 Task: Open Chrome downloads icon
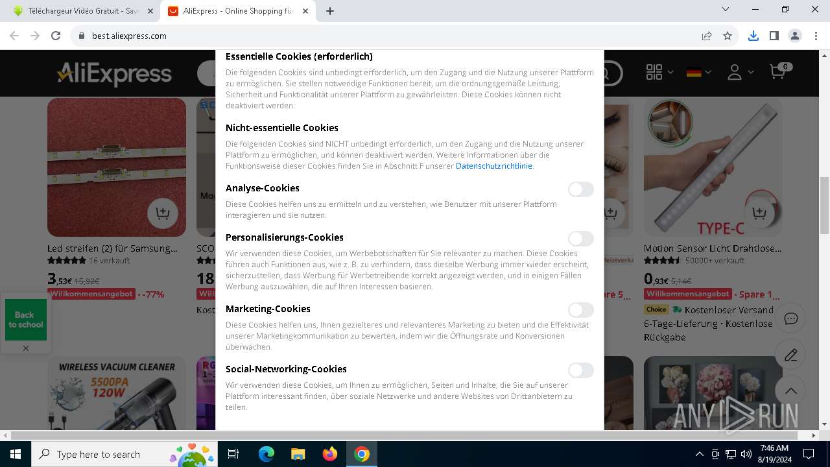click(x=753, y=36)
